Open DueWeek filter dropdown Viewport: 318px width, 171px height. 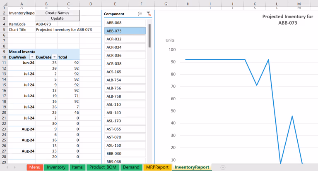32,57
